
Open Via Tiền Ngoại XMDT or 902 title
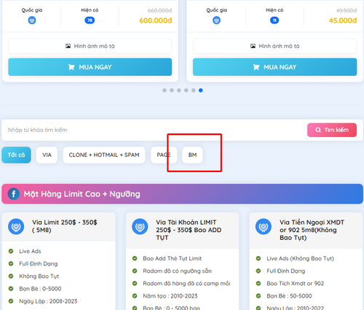[x=312, y=230]
